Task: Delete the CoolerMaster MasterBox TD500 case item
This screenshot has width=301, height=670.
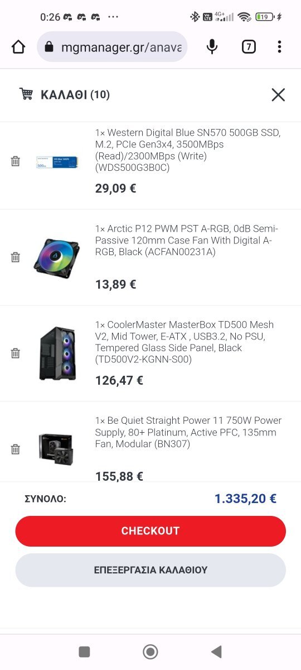Action: (x=16, y=353)
